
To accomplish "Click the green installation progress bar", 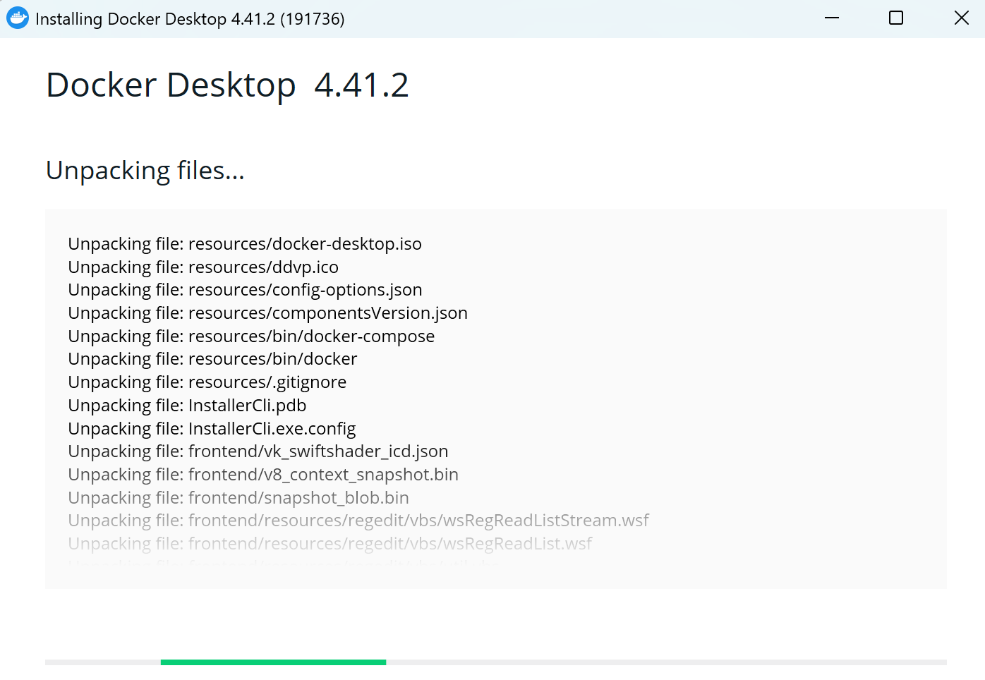I will coord(273,662).
